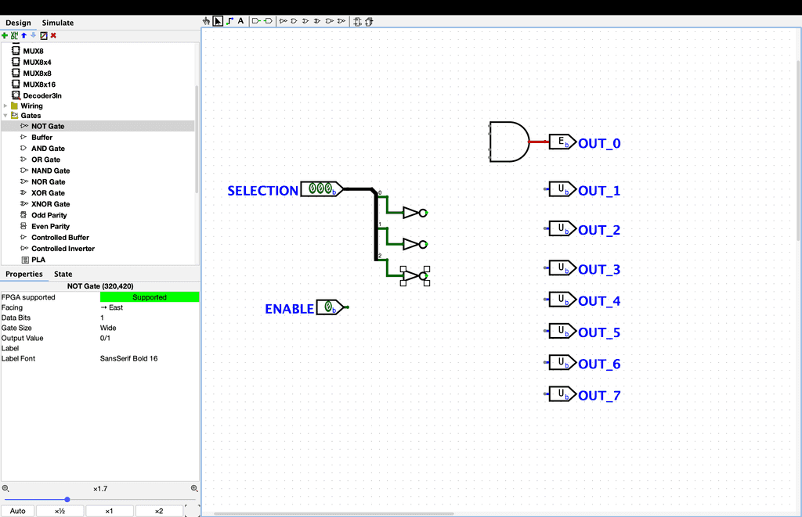Click the Add Input Pin toolbar icon
The image size is (802, 517).
pyautogui.click(x=256, y=21)
